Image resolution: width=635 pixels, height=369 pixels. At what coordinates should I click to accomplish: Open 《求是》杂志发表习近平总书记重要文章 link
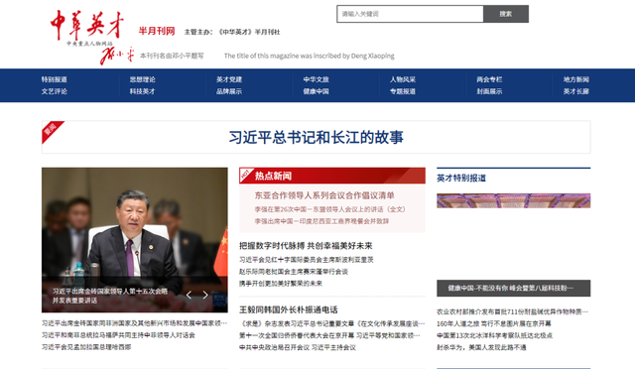pos(332,323)
